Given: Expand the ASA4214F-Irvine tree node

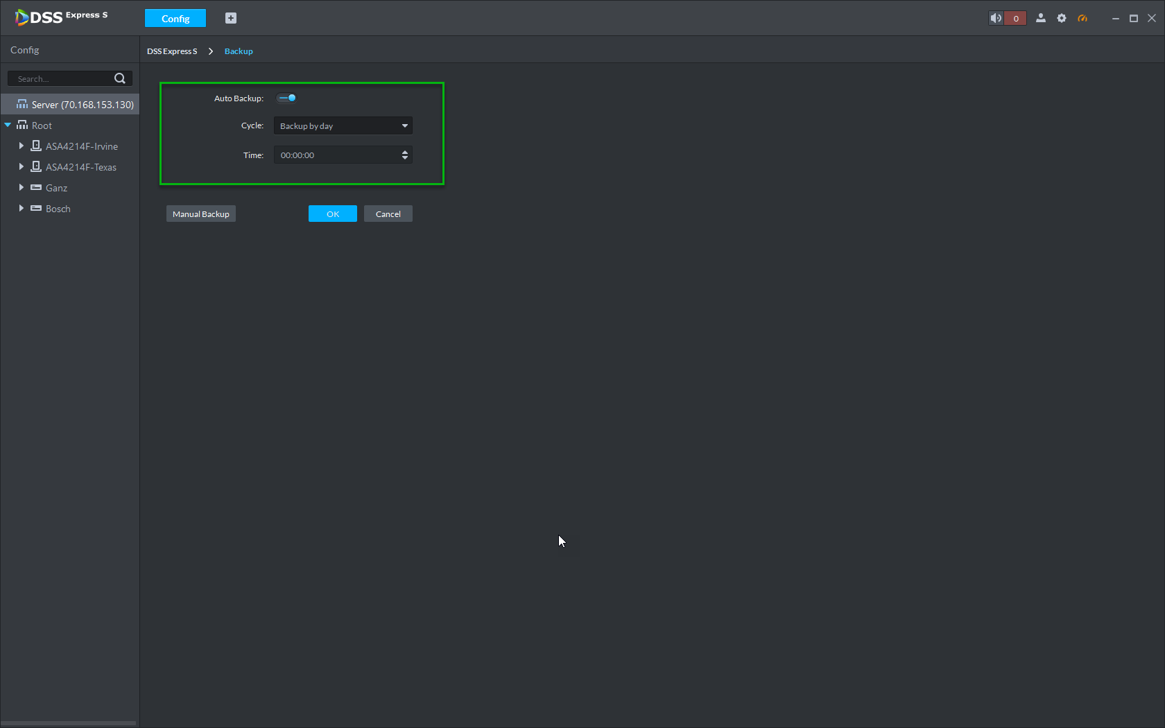Looking at the screenshot, I should click(21, 146).
